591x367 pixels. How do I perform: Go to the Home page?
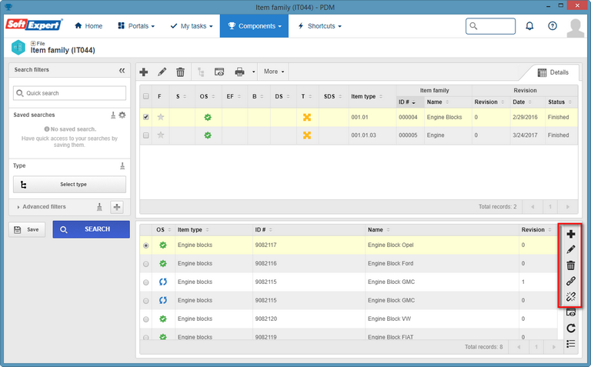88,26
